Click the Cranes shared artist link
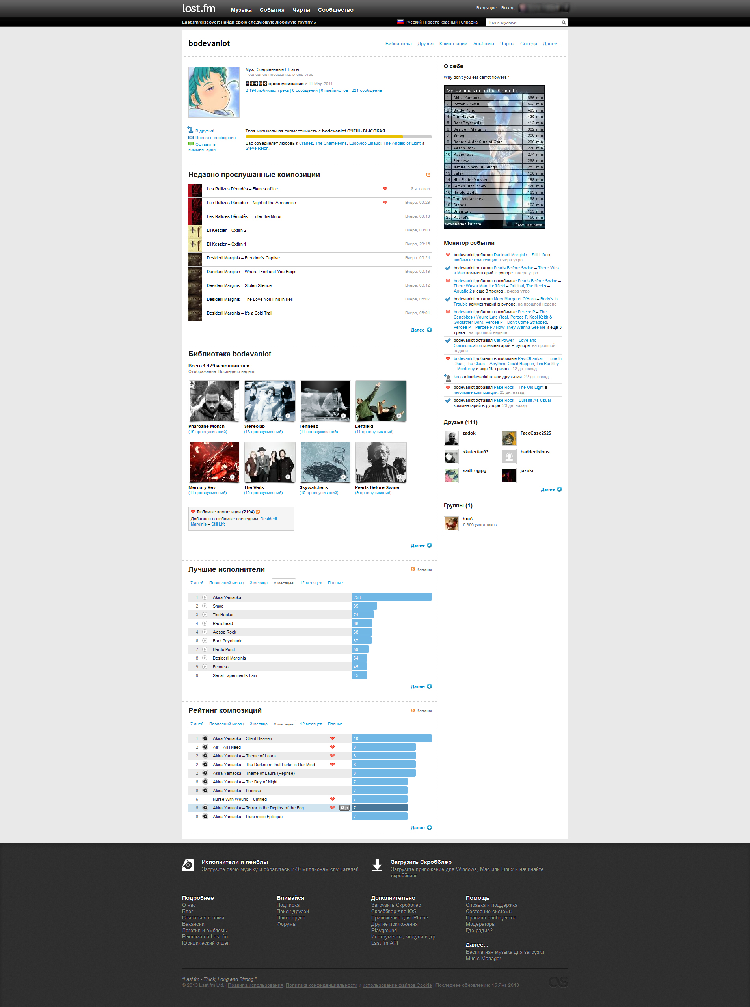 click(x=306, y=143)
